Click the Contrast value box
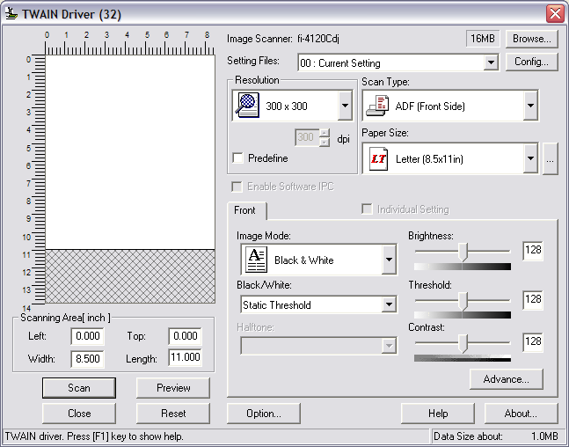Viewport: 569px width, 447px height. 533,341
